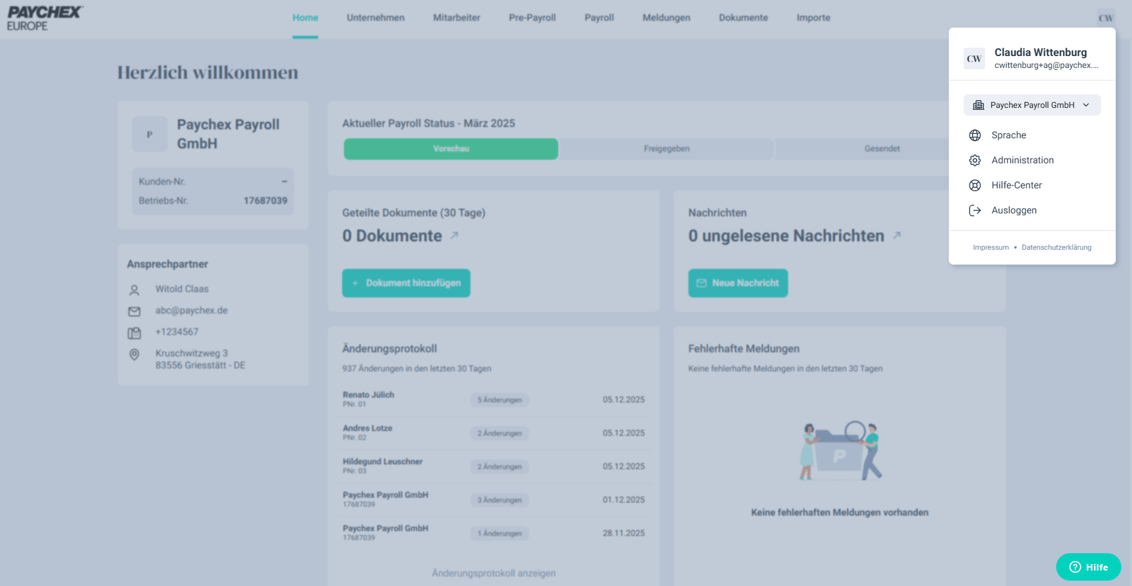The height and width of the screenshot is (586, 1132).
Task: Click the Paychex Europe logo
Action: tap(45, 18)
